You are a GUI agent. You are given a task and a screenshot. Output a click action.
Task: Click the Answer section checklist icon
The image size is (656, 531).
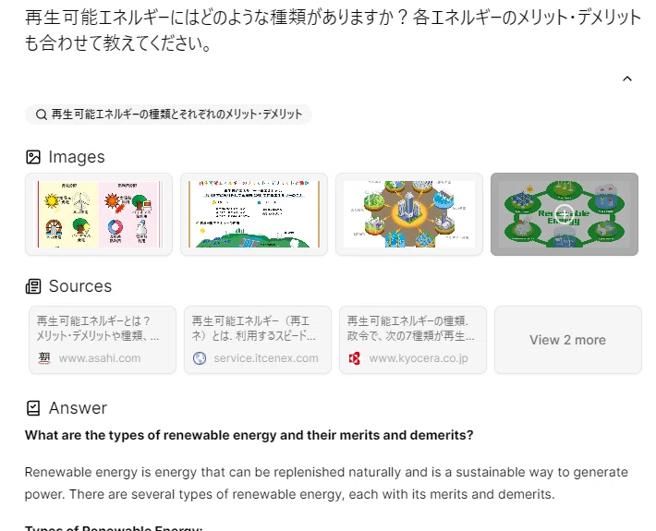click(x=33, y=408)
